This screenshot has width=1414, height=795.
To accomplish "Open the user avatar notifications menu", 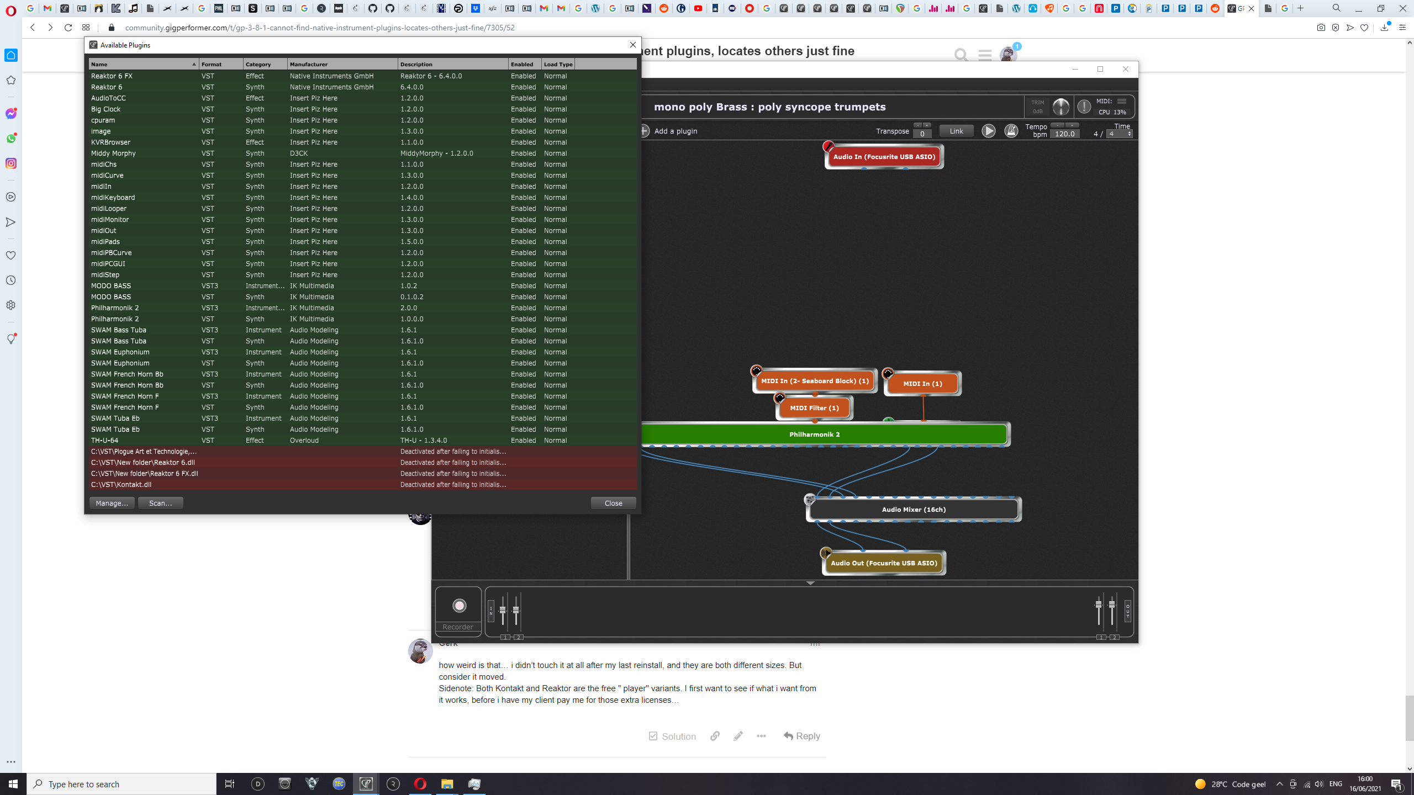I will pyautogui.click(x=1008, y=55).
